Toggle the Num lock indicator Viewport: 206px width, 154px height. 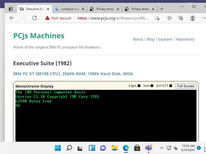(152, 86)
